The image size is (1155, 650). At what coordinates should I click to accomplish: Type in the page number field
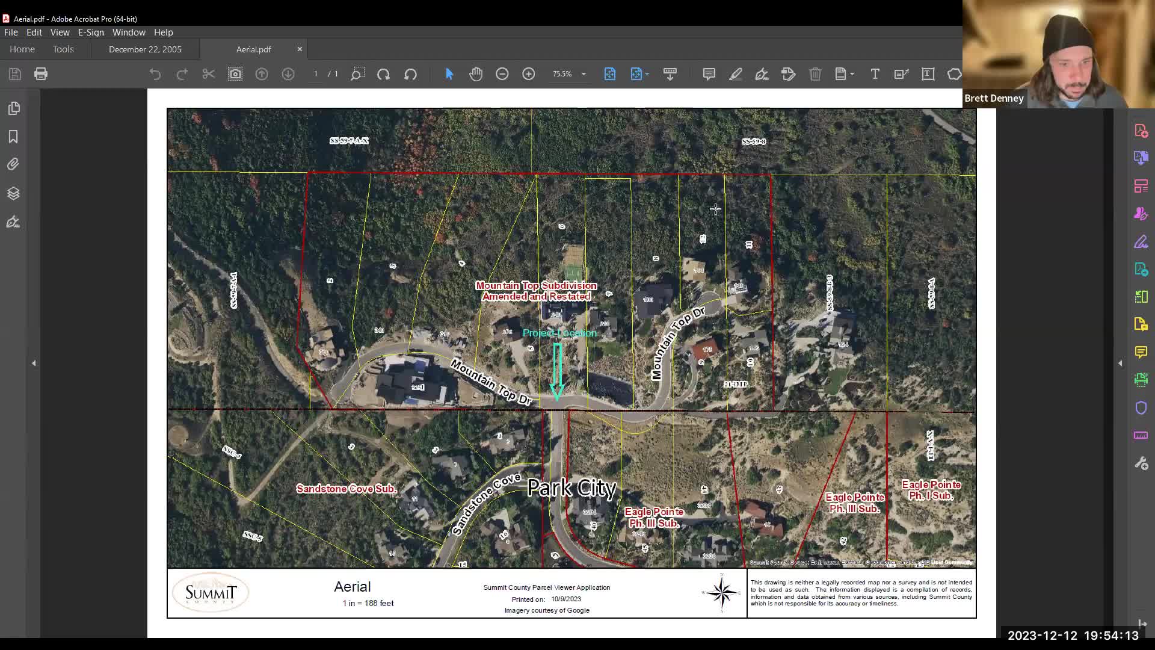(315, 74)
